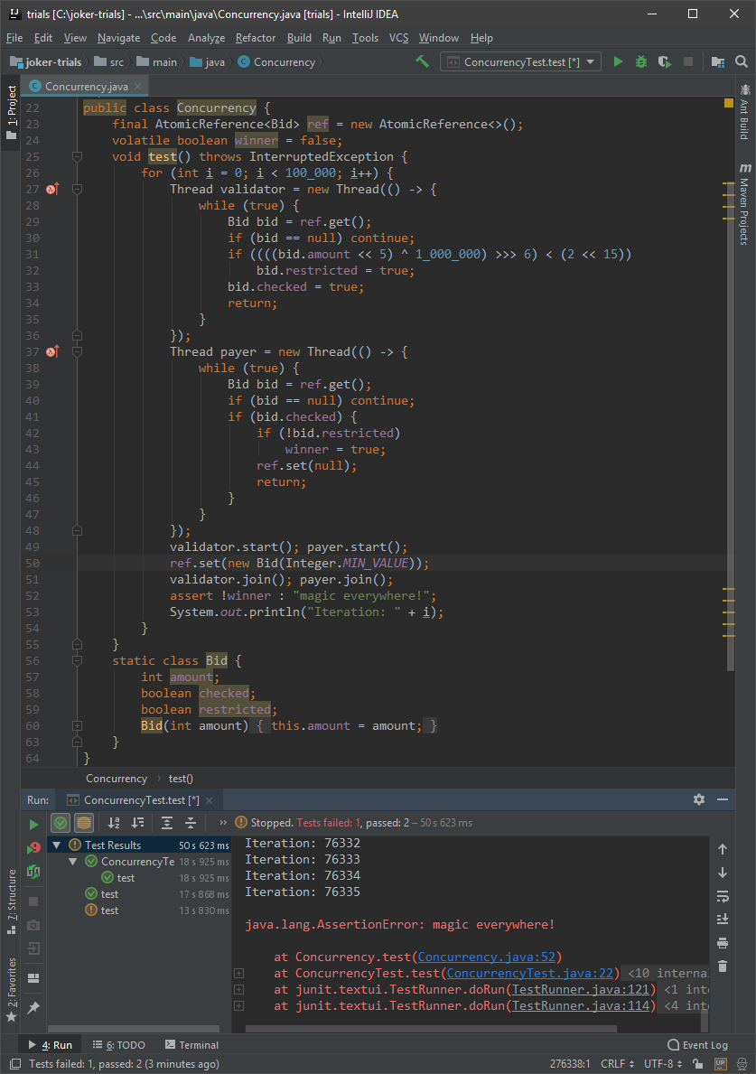The image size is (756, 1074).
Task: Restore layout icon in Run sidebar
Action: pyautogui.click(x=33, y=978)
